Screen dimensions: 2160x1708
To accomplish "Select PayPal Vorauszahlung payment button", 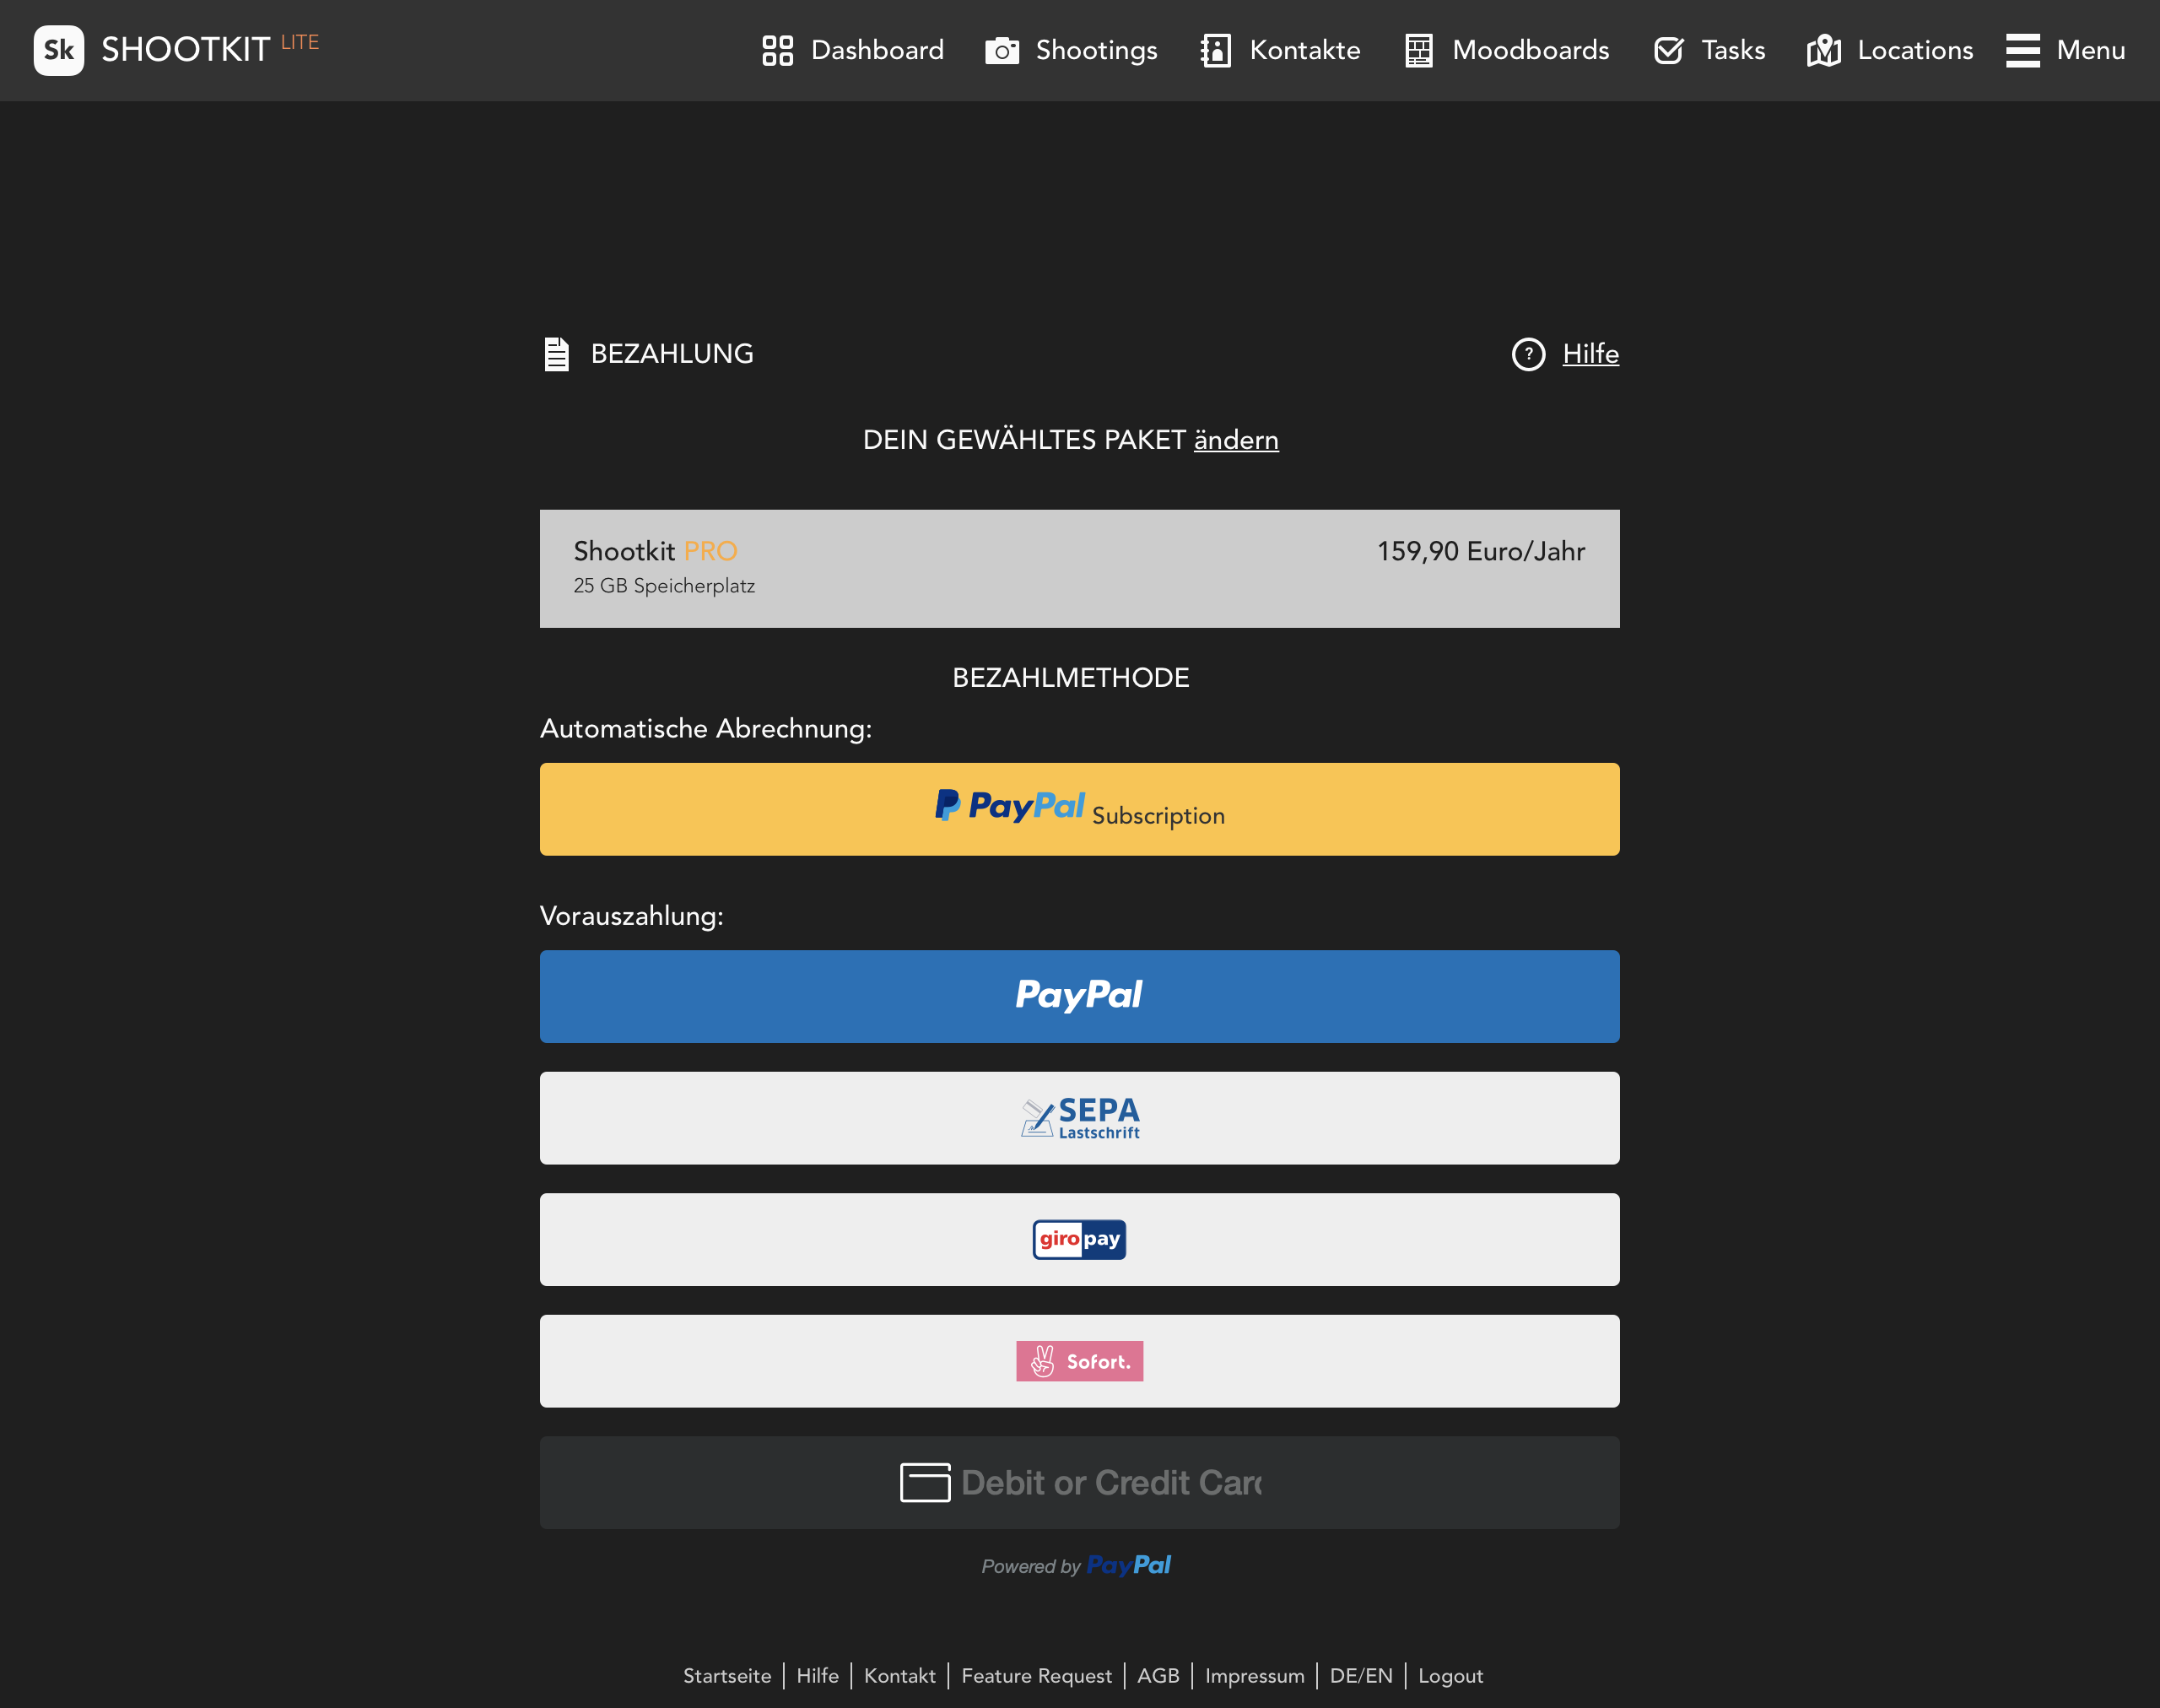I will click(x=1078, y=996).
